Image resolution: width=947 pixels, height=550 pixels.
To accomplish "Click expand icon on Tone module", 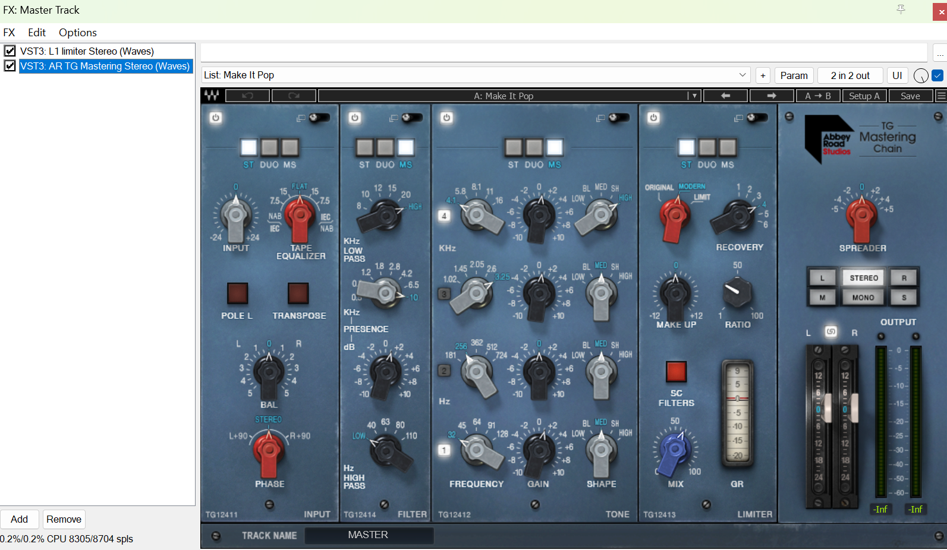I will click(600, 118).
